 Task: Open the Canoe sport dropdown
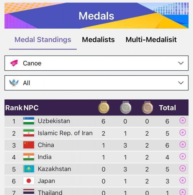tap(96, 63)
